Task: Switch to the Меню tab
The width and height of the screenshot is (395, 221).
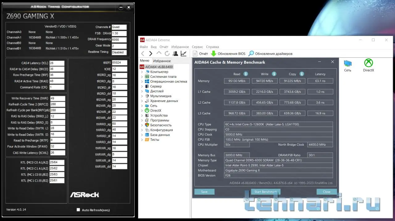Action: point(144,61)
